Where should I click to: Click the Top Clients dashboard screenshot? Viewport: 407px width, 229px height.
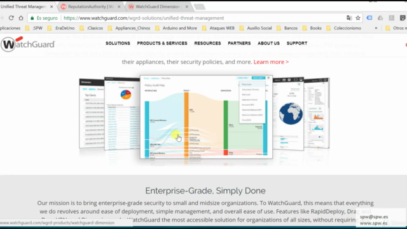[92, 113]
